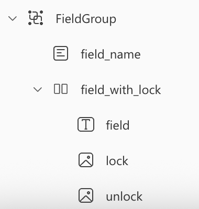Select the lock image item label
The width and height of the screenshot is (199, 209).
click(x=117, y=160)
